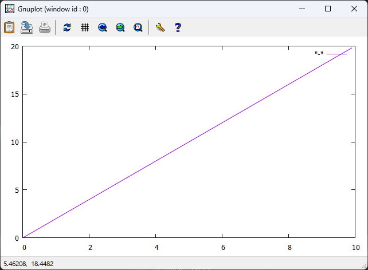Click the Gnuplot window title text
368x270 pixels.
53,9
